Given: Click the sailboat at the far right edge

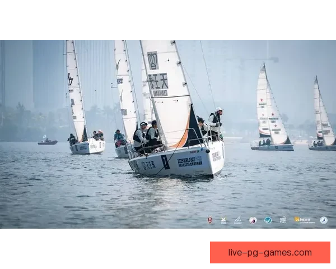Looking at the screenshot, I should click(x=323, y=118).
